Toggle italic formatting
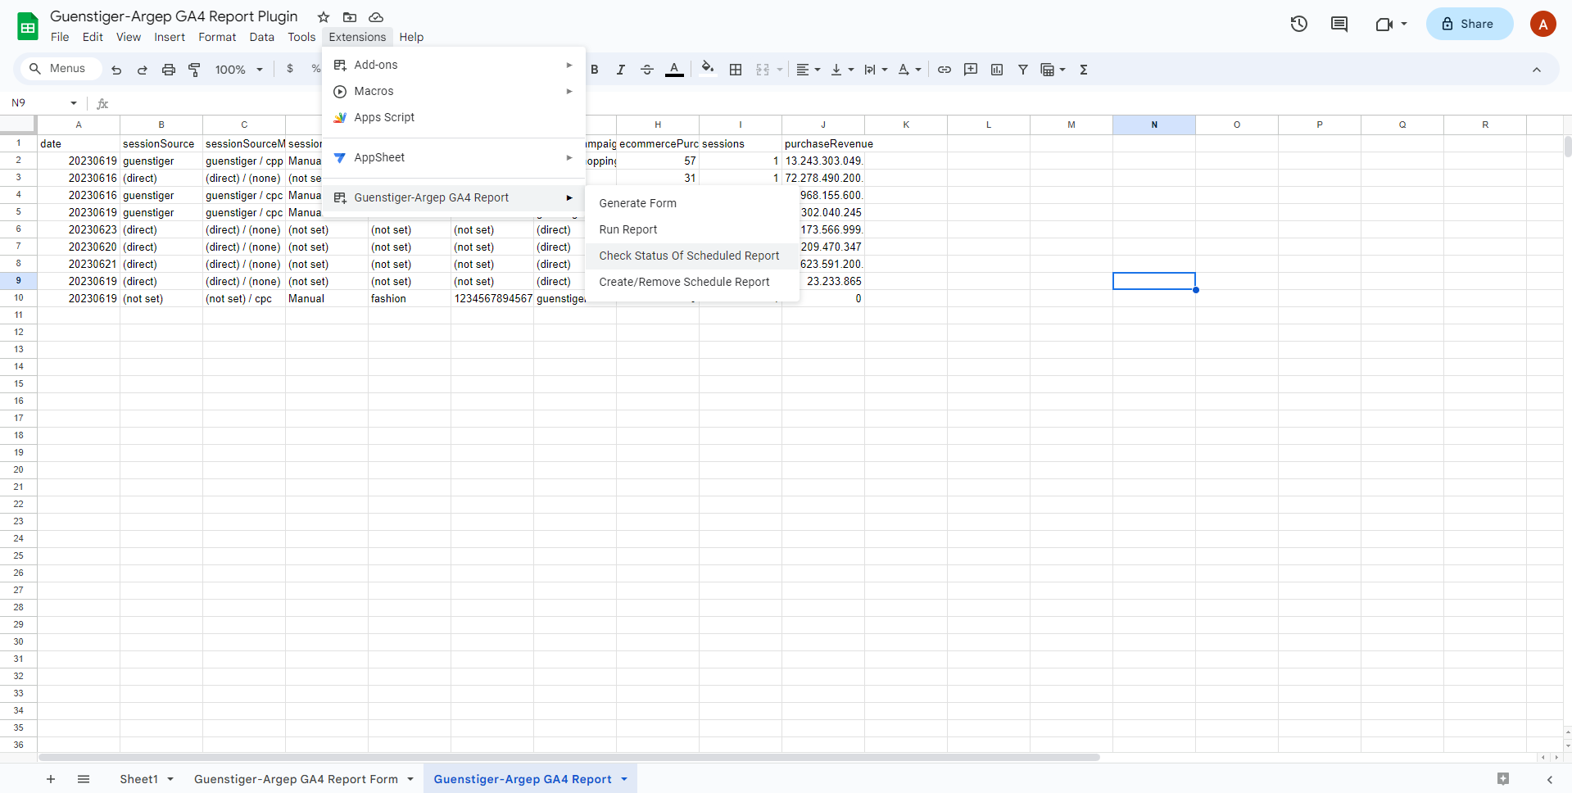This screenshot has width=1572, height=793. pos(621,70)
